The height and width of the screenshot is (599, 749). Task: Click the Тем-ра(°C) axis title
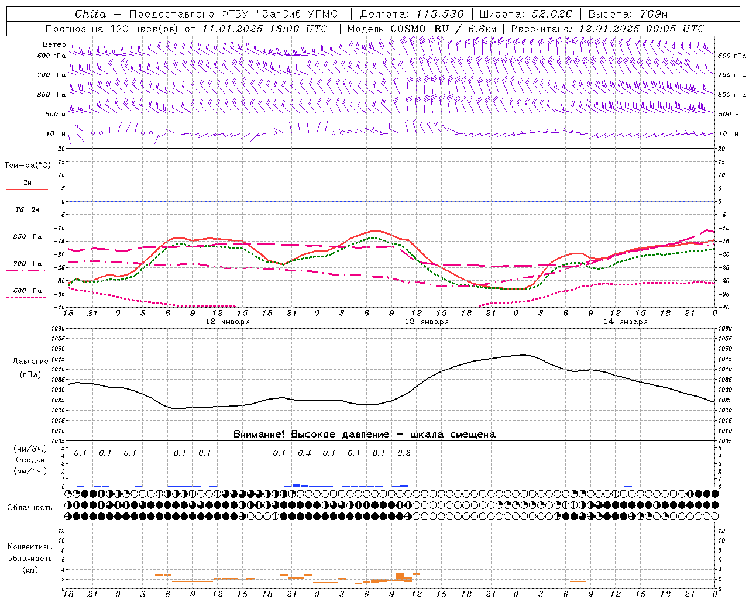click(x=28, y=166)
